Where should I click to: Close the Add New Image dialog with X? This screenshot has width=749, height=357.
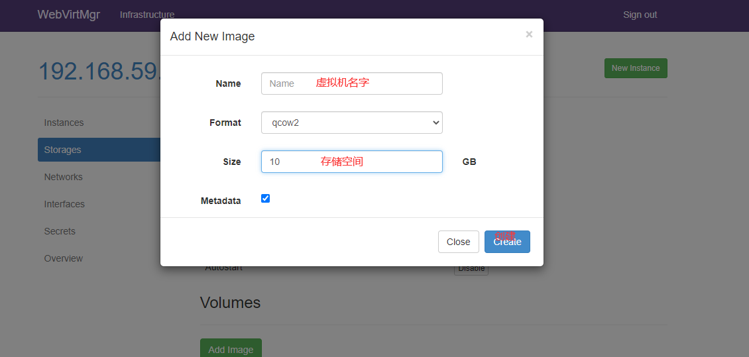pyautogui.click(x=529, y=34)
